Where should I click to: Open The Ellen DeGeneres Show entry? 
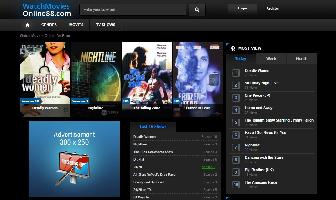[153, 152]
